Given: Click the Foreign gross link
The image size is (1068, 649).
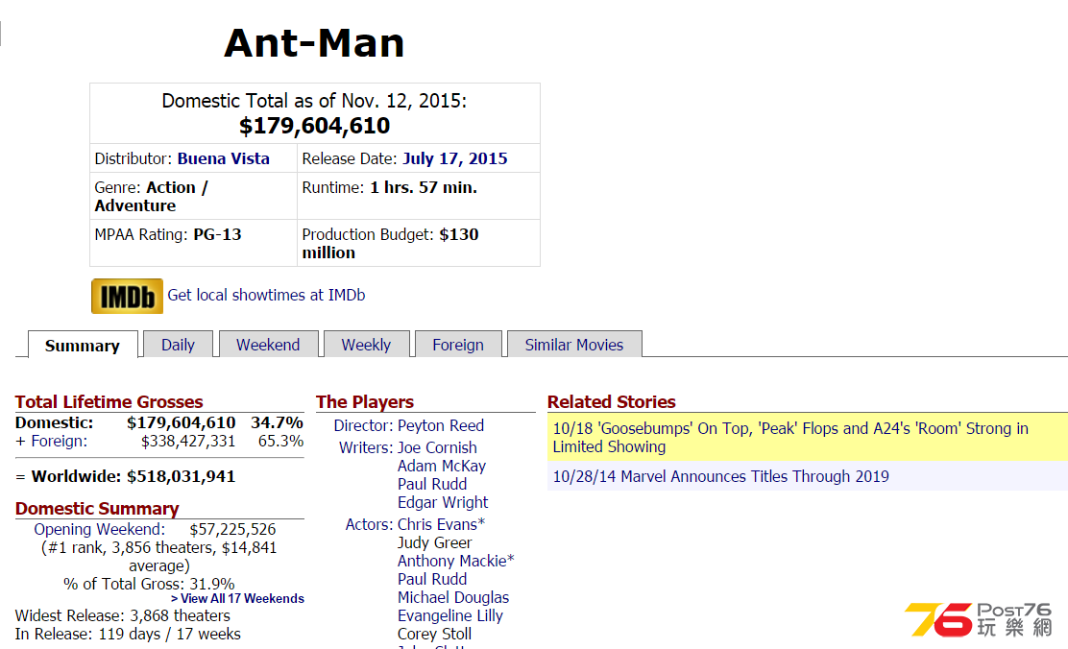Looking at the screenshot, I should (60, 442).
